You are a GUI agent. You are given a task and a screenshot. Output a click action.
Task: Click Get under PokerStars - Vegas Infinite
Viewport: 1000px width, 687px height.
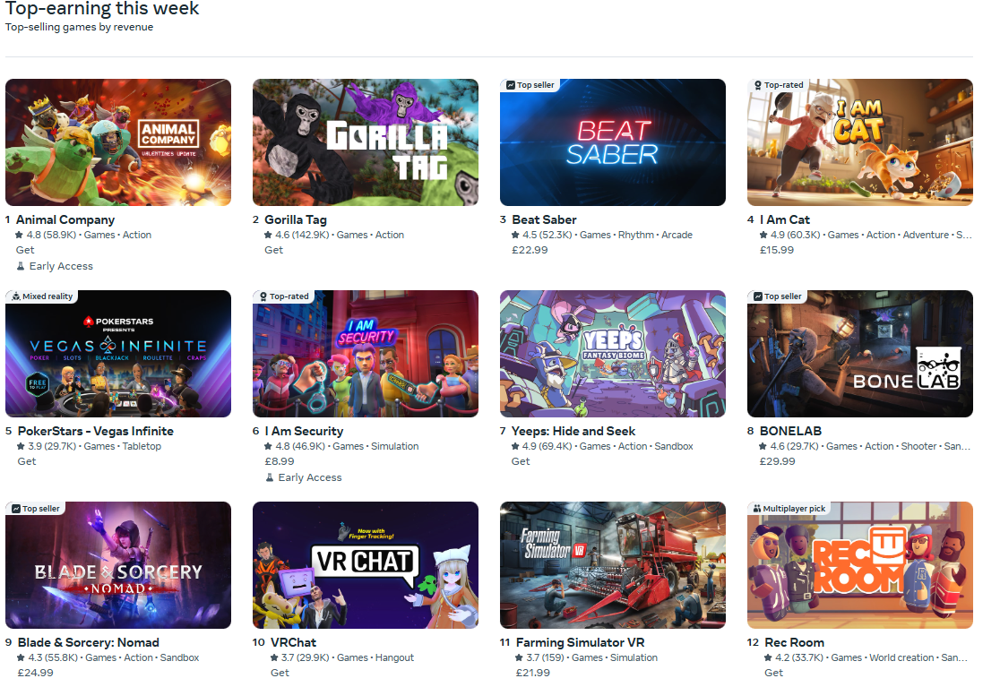click(x=27, y=461)
